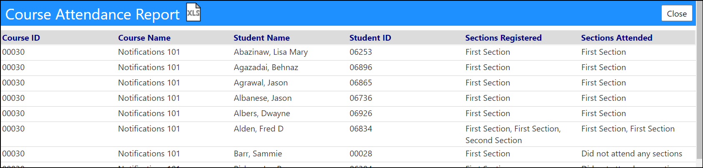Sort by Sections Attended column header
This screenshot has height=168, width=703.
click(617, 38)
